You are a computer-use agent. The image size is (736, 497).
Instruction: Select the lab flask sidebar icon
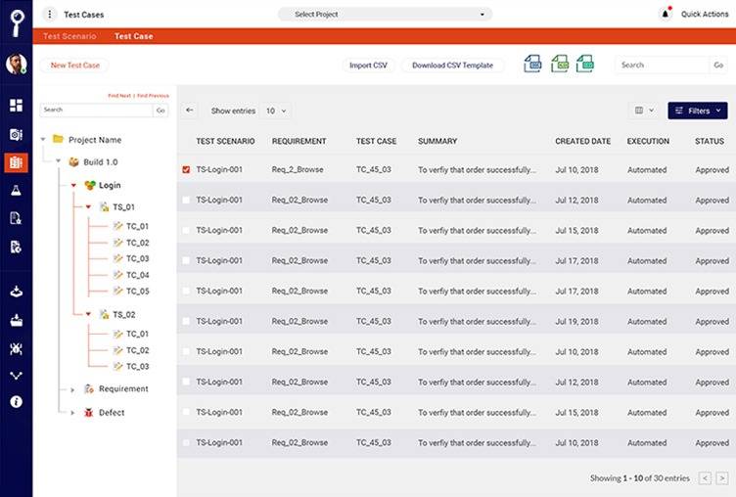[16, 190]
